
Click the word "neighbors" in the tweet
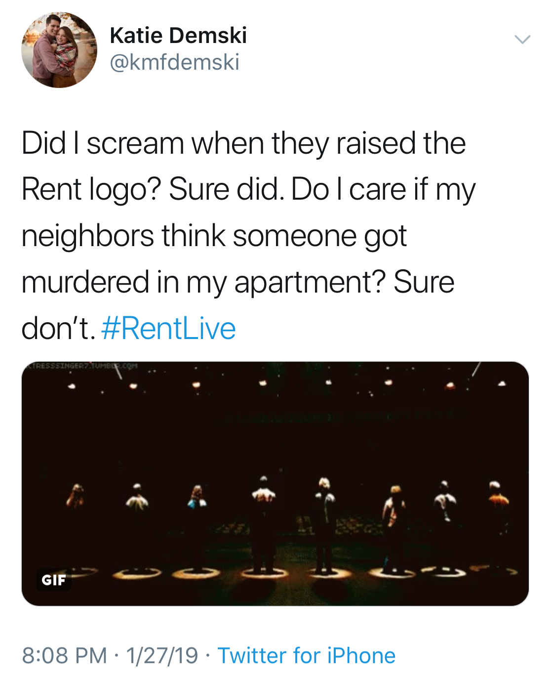coord(88,236)
